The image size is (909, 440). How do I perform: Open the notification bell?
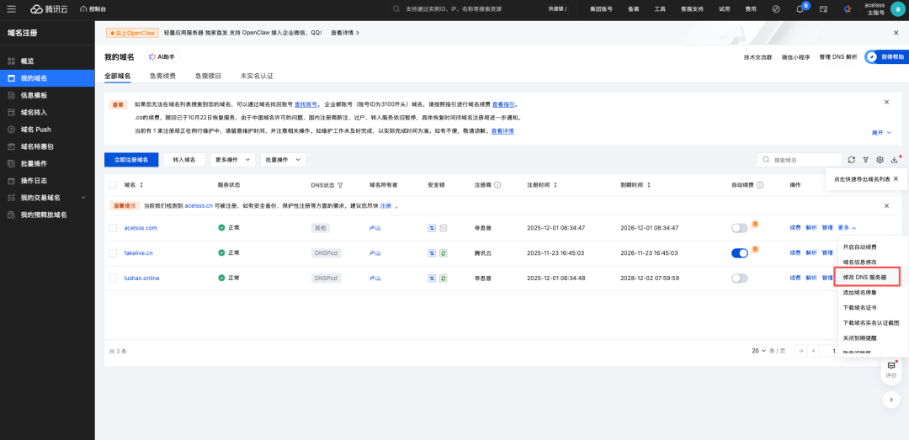(800, 9)
